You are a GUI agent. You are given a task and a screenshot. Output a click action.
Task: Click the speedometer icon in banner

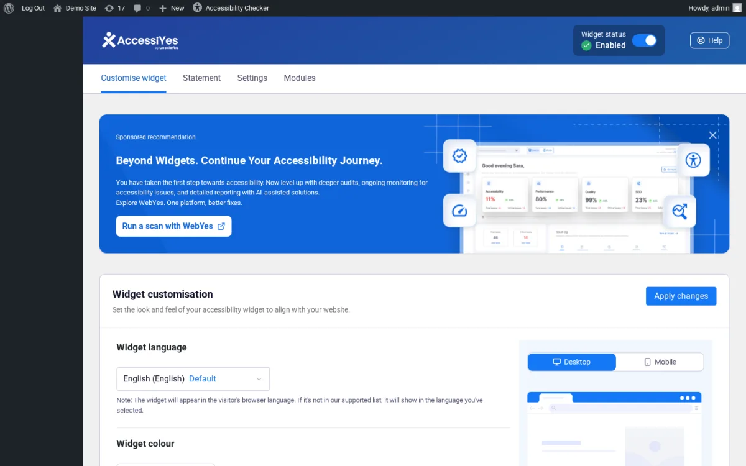point(459,210)
